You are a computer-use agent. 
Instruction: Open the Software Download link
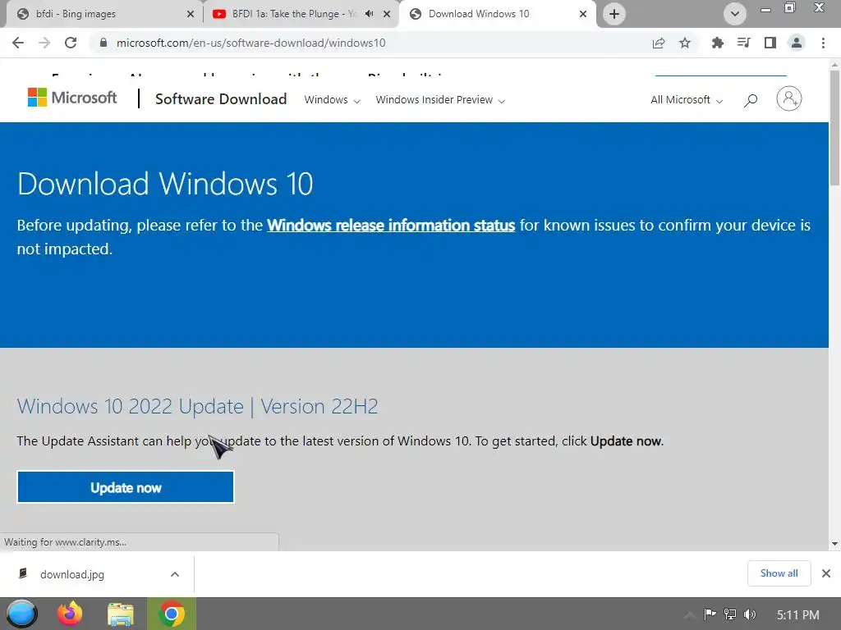221,99
